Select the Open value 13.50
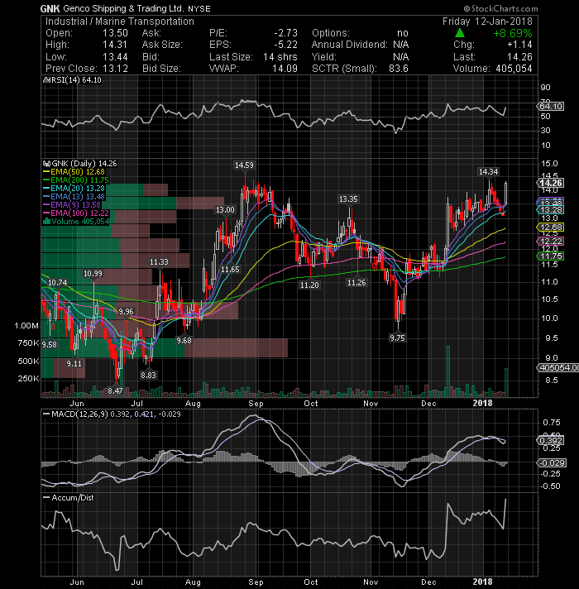This screenshot has height=589, width=579. pos(115,33)
